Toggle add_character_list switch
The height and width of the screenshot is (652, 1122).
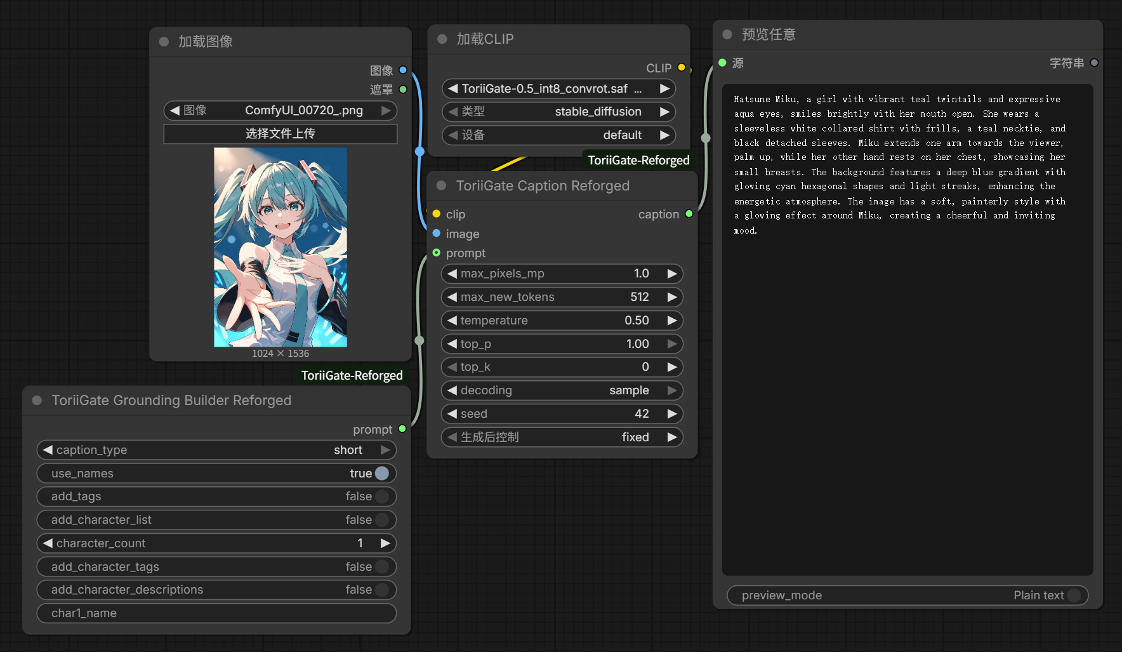[x=382, y=520]
